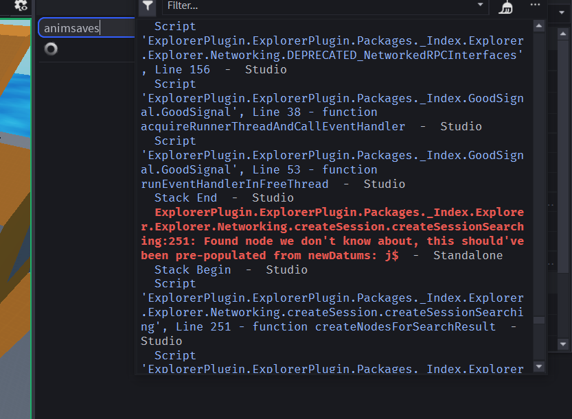Click the red 'Found node we don't know about' error
Image resolution: width=572 pixels, height=419 pixels.
[332, 234]
